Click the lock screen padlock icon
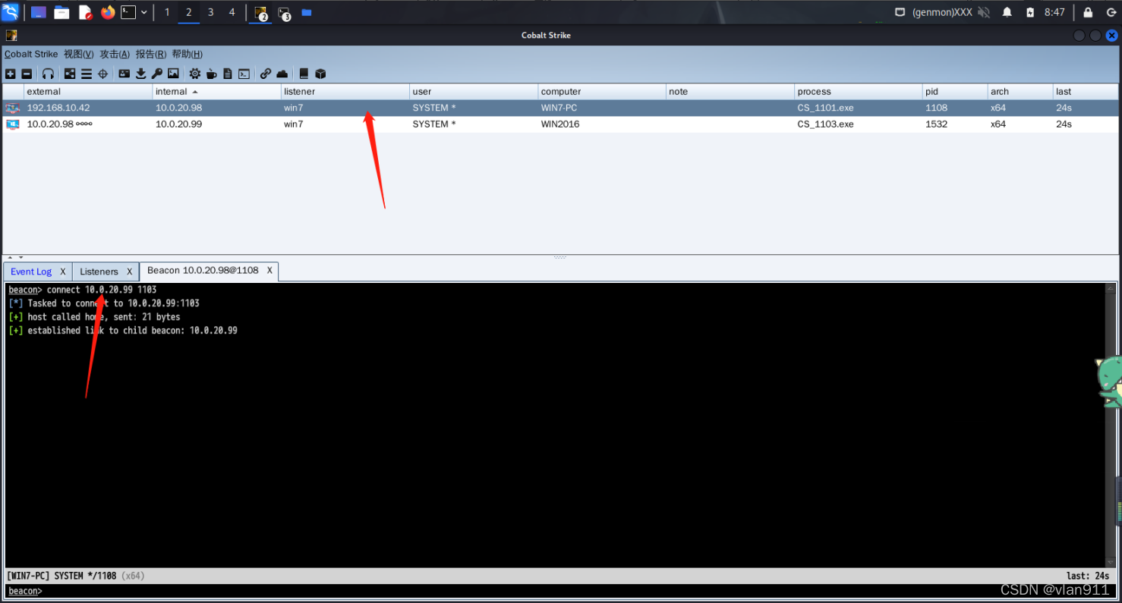The width and height of the screenshot is (1122, 603). coord(1088,12)
